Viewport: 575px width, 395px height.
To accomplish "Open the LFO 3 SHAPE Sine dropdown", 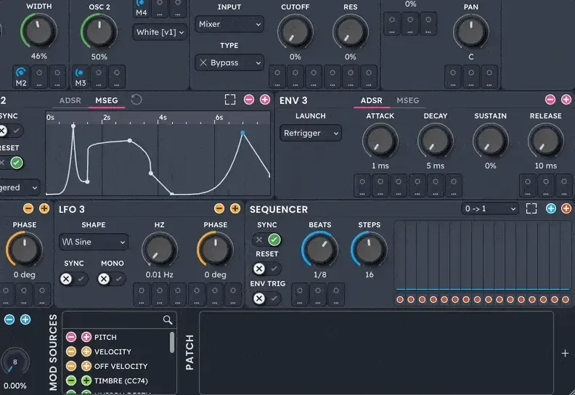I will 94,242.
